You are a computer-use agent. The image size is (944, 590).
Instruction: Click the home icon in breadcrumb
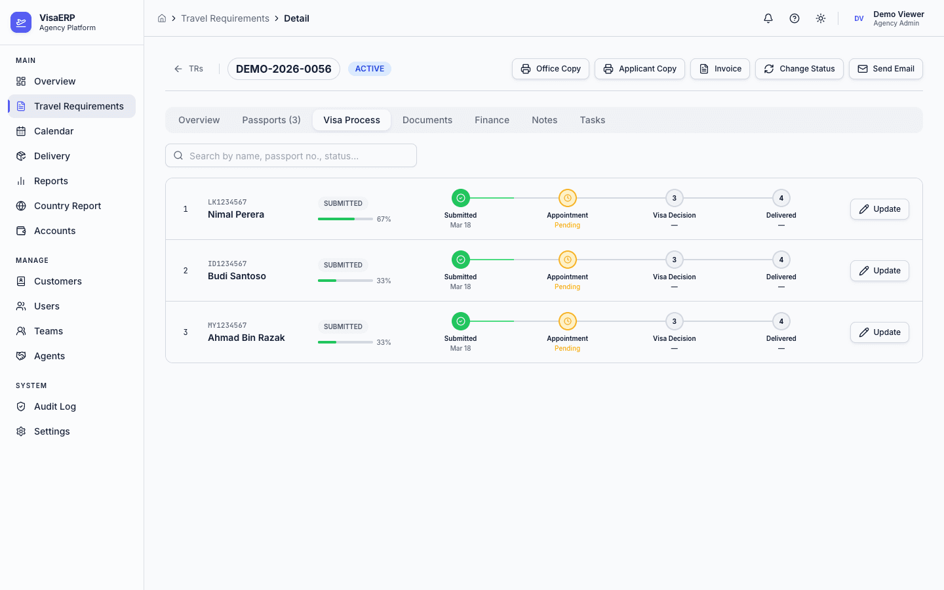[162, 18]
